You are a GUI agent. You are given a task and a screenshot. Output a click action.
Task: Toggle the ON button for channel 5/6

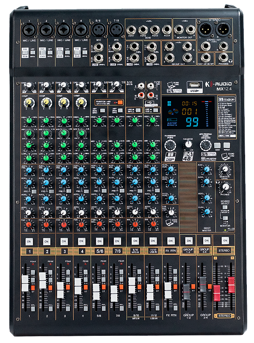coord(99,241)
